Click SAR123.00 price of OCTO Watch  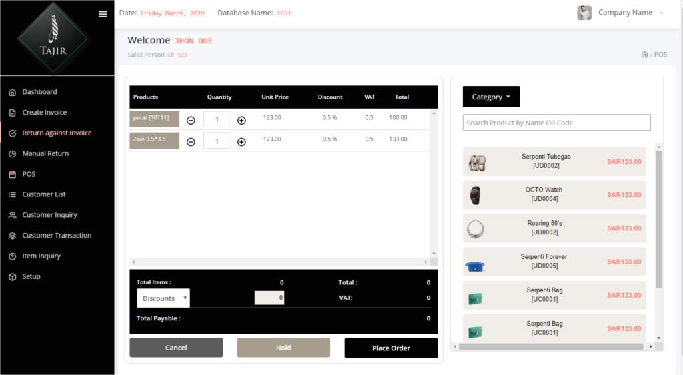coord(624,195)
